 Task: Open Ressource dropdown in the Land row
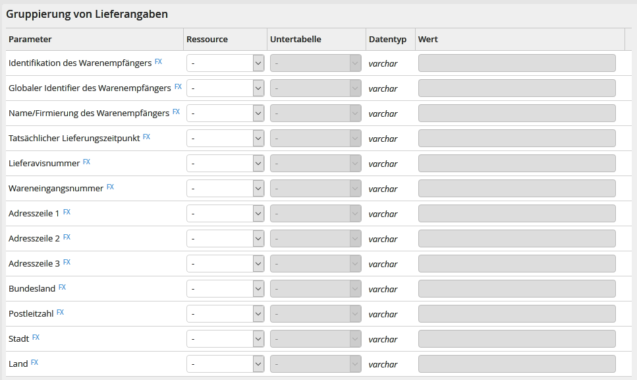click(x=225, y=364)
